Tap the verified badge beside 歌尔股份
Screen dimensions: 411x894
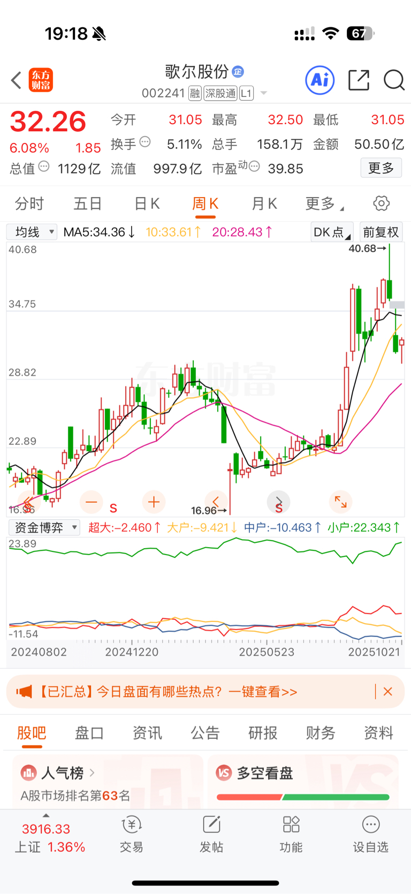[238, 71]
